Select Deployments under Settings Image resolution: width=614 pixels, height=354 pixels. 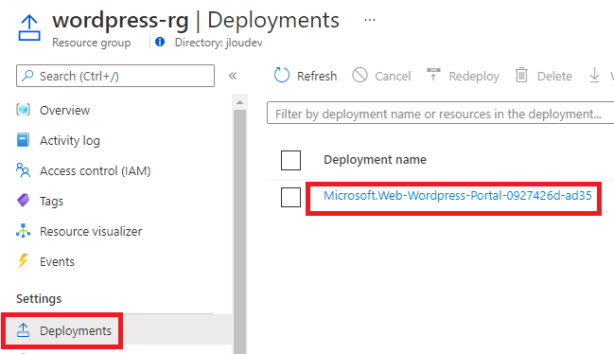pyautogui.click(x=76, y=331)
